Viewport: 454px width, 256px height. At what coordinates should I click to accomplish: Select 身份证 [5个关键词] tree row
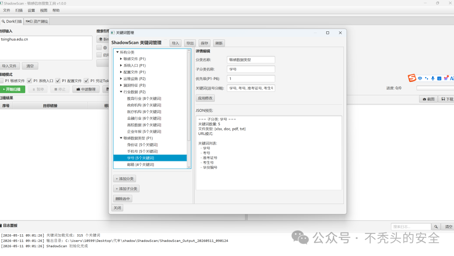(x=150, y=145)
